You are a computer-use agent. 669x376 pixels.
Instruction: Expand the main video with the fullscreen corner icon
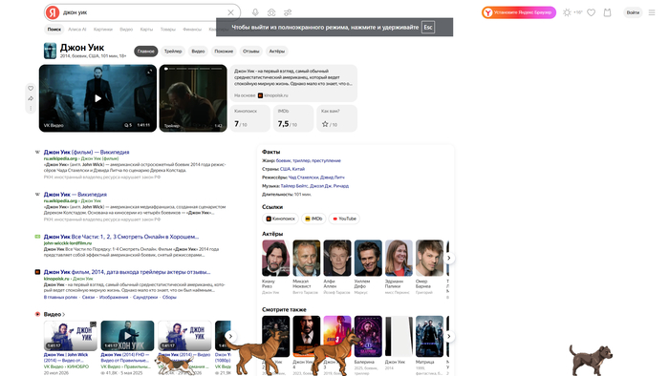[x=149, y=72]
